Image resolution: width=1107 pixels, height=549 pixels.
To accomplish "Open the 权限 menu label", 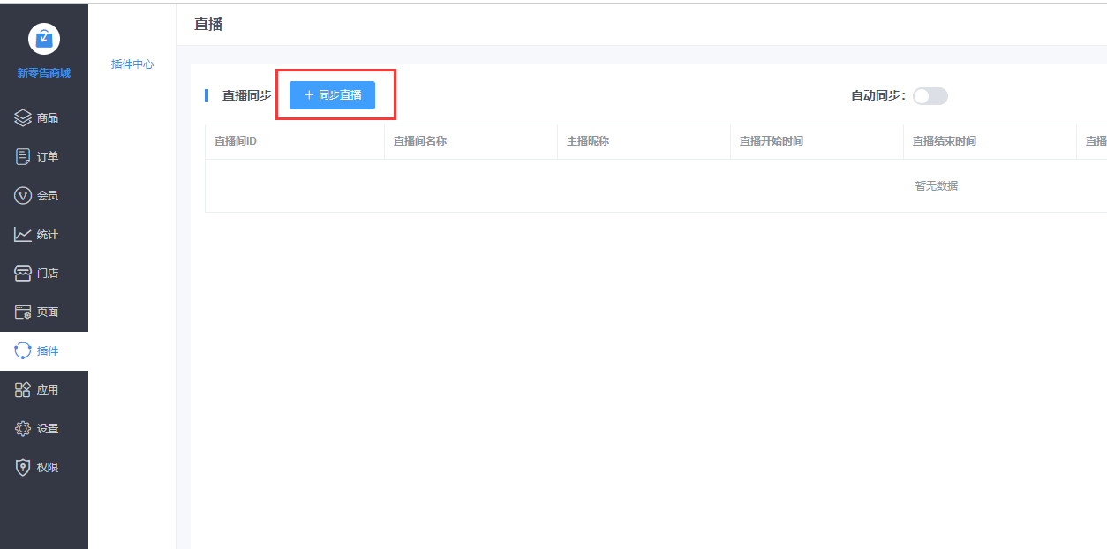I will tap(48, 467).
